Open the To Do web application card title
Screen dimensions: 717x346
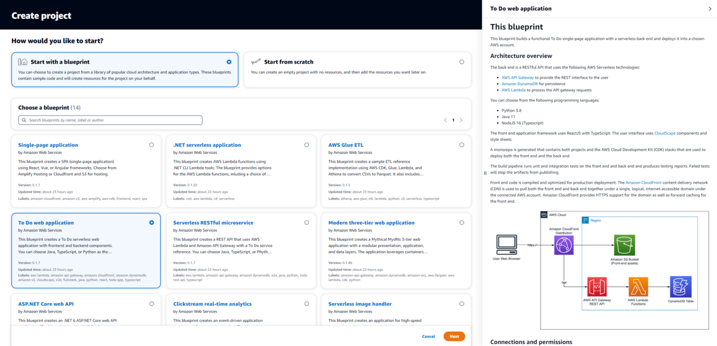coord(46,223)
